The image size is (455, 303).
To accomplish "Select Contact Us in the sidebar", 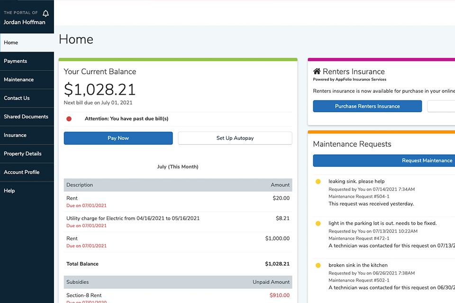I will point(17,98).
